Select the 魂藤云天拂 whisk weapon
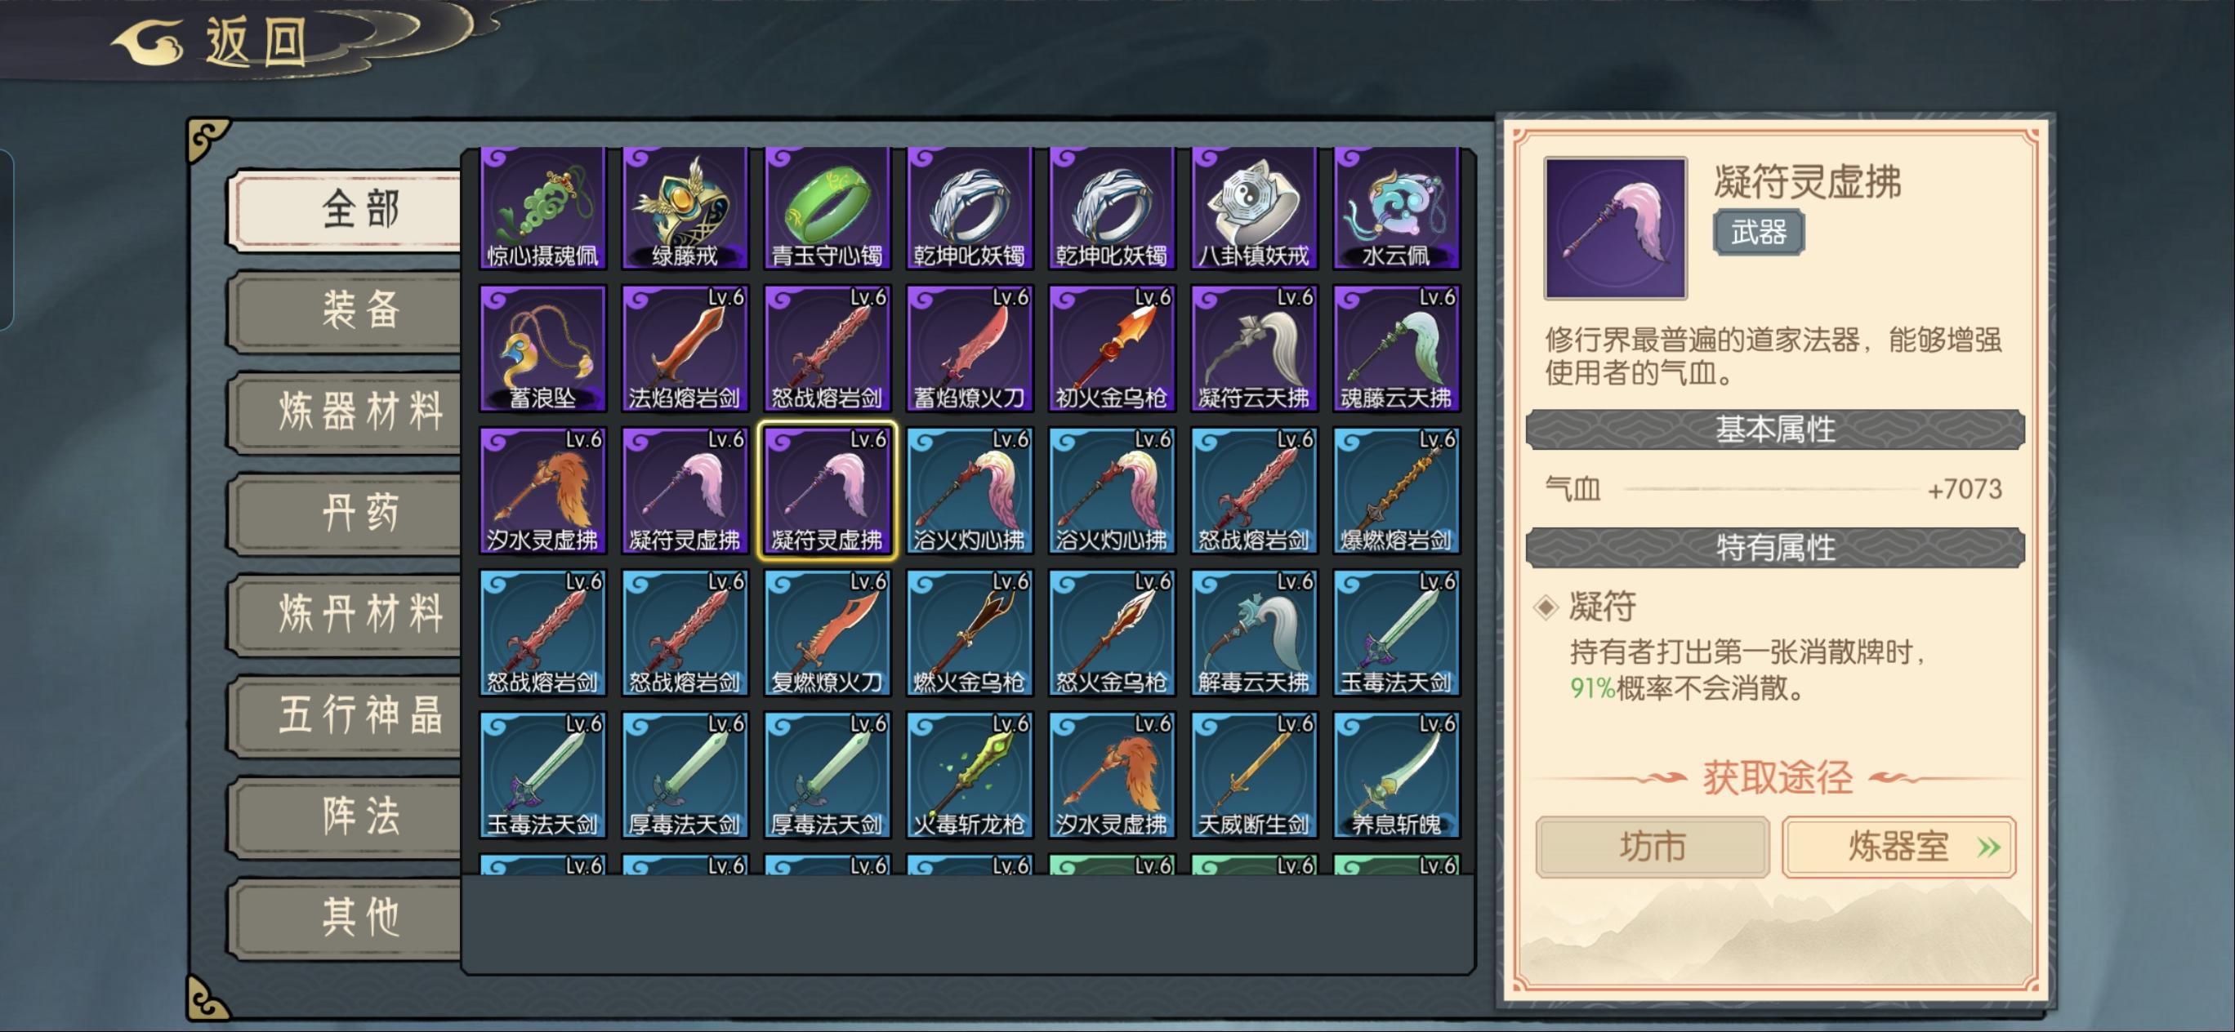The width and height of the screenshot is (2235, 1032). tap(1396, 349)
